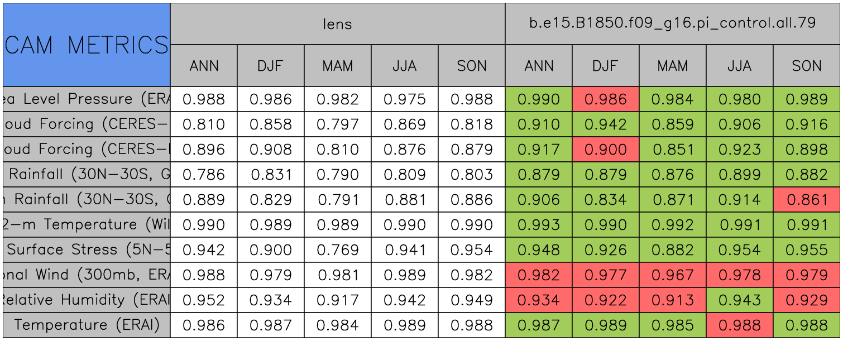Click the green 0.923 JJA cell
The image size is (843, 341).
pyautogui.click(x=739, y=150)
